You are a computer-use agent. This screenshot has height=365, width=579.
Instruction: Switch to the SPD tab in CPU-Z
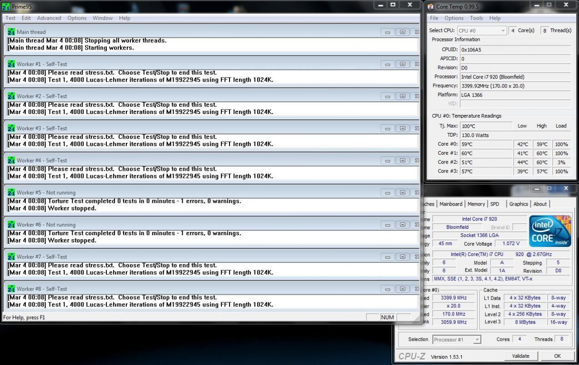click(x=494, y=204)
